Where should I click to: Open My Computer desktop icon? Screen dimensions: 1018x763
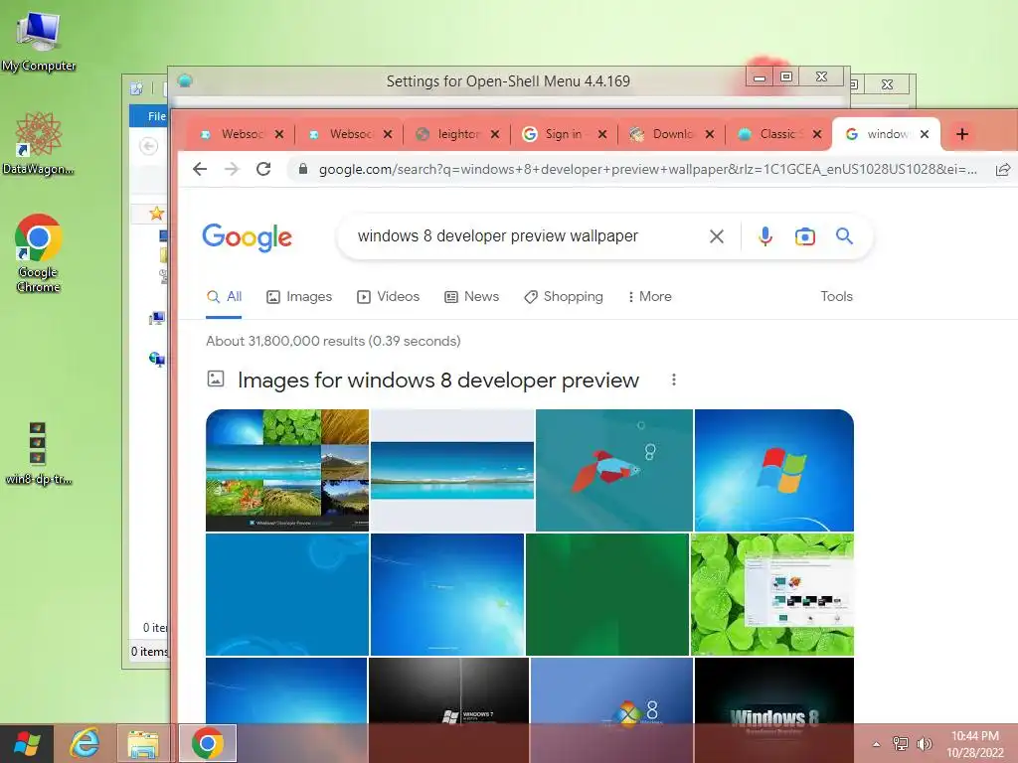pos(39,41)
